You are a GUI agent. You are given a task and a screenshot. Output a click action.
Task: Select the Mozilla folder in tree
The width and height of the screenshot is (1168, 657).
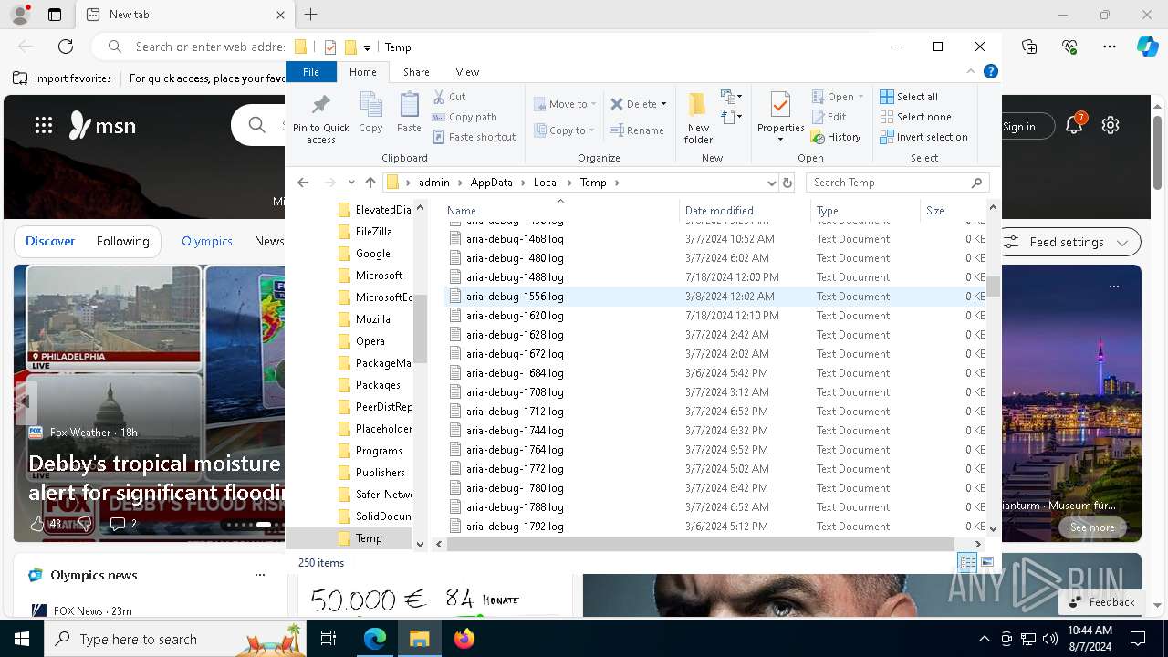372,319
